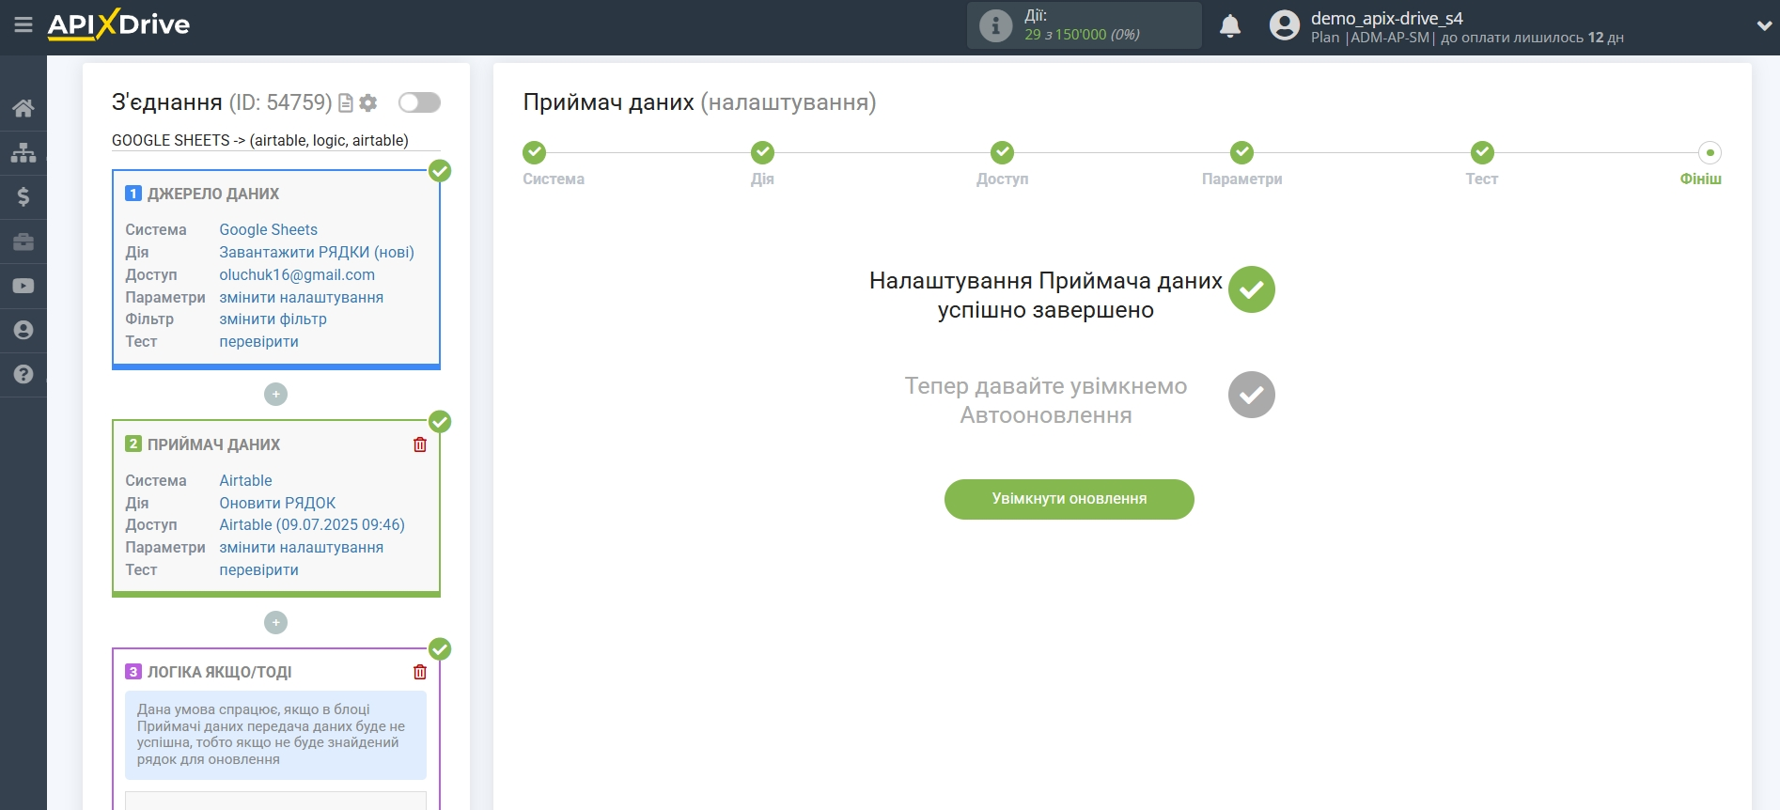Open the YouTube video sidebar icon
Image resolution: width=1780 pixels, height=810 pixels.
click(23, 286)
